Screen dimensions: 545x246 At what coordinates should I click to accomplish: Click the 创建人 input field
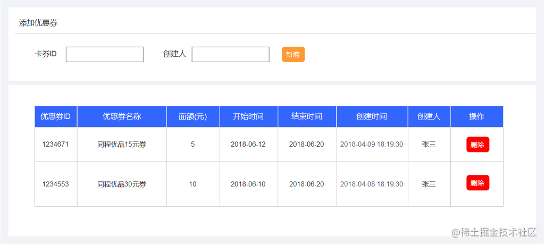230,55
